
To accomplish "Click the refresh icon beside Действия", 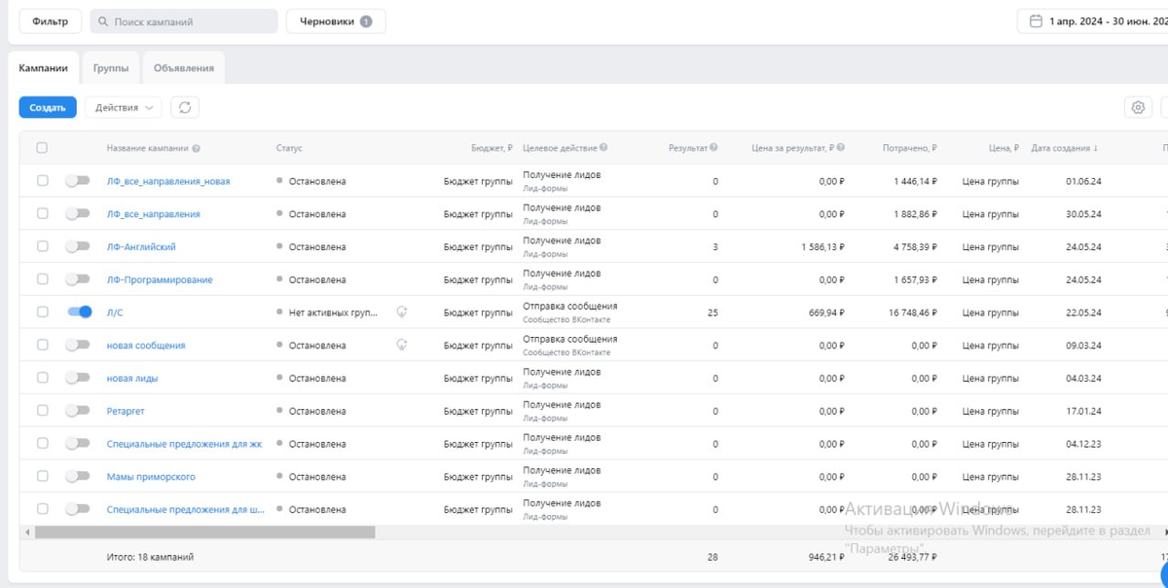I will coord(185,107).
